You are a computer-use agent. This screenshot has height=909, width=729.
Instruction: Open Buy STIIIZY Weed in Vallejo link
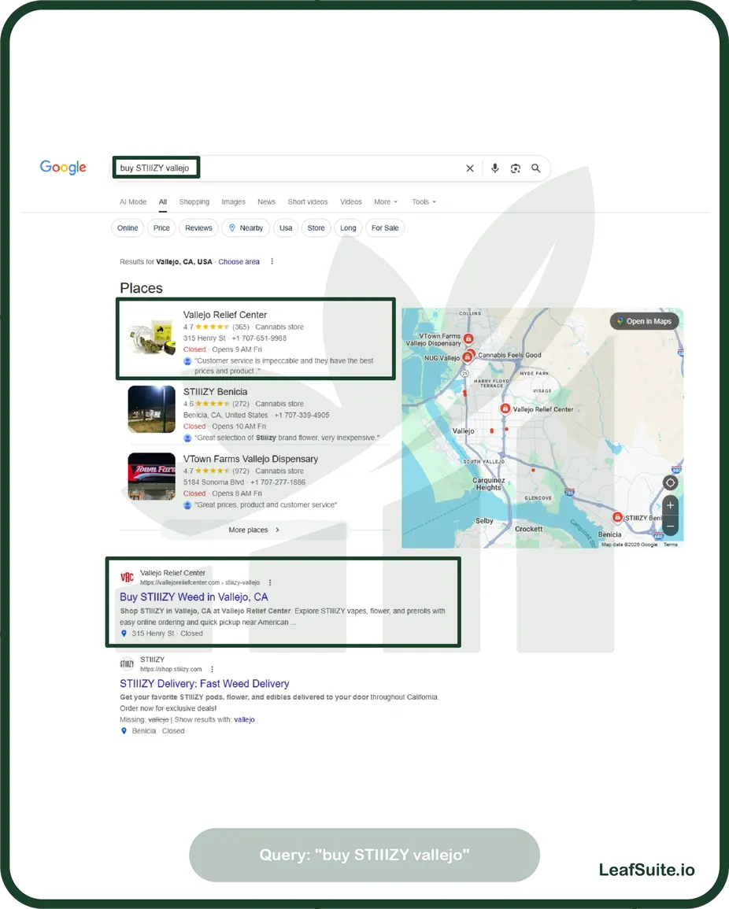pos(194,597)
